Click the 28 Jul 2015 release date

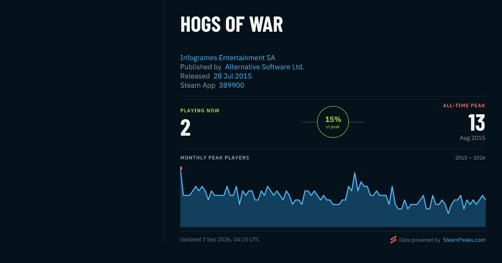233,76
